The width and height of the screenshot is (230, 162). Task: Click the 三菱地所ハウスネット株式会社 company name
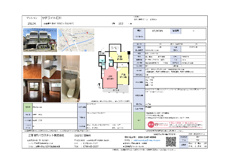pos(46,135)
